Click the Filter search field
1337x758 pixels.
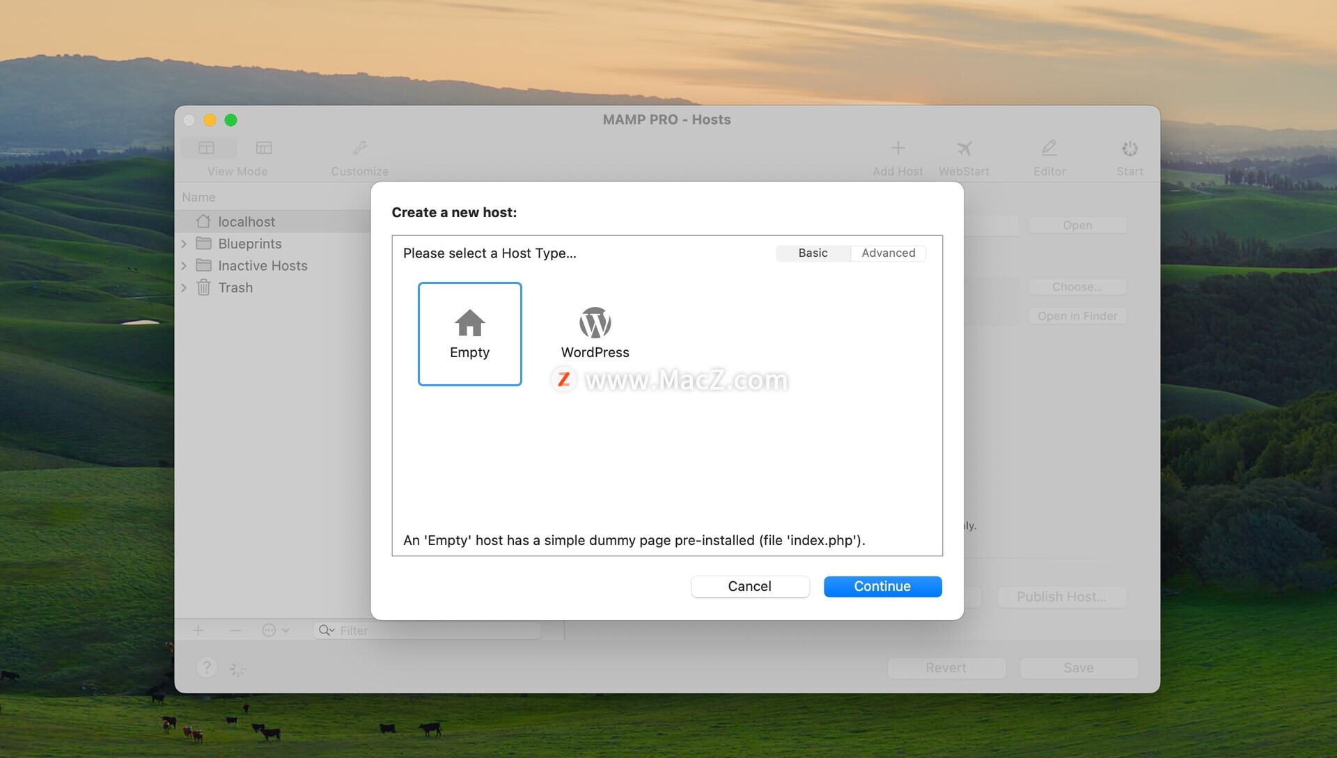coord(427,631)
